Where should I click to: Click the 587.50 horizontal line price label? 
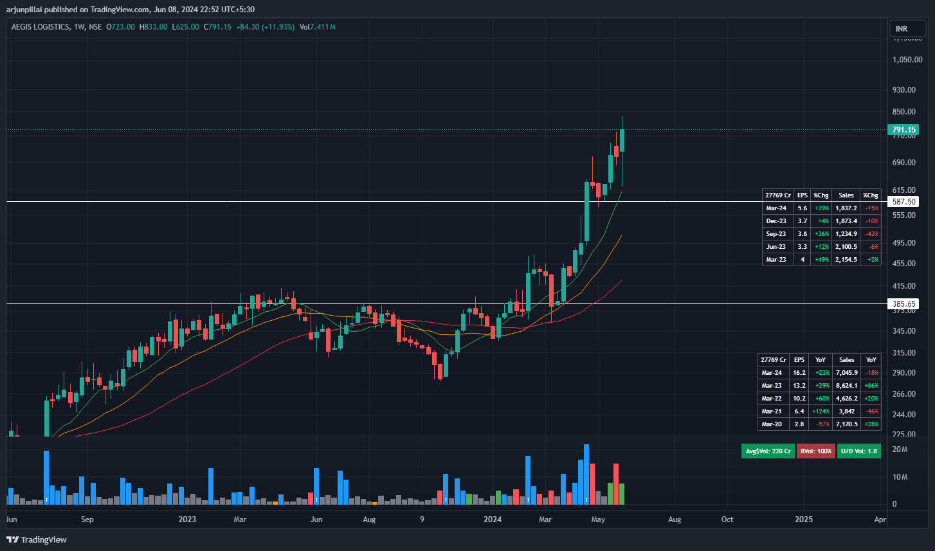(x=903, y=202)
